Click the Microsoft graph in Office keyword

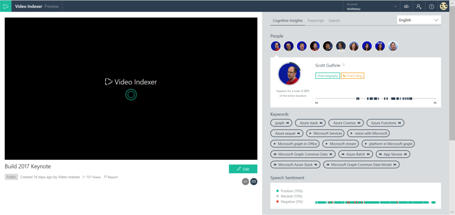click(x=295, y=144)
